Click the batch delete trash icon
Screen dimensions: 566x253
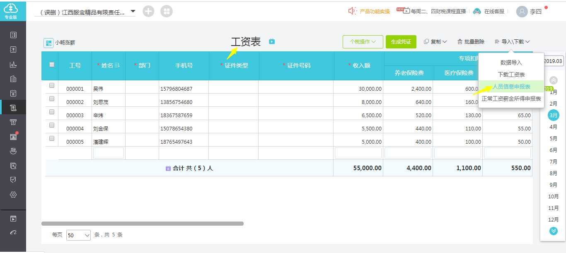coord(461,41)
